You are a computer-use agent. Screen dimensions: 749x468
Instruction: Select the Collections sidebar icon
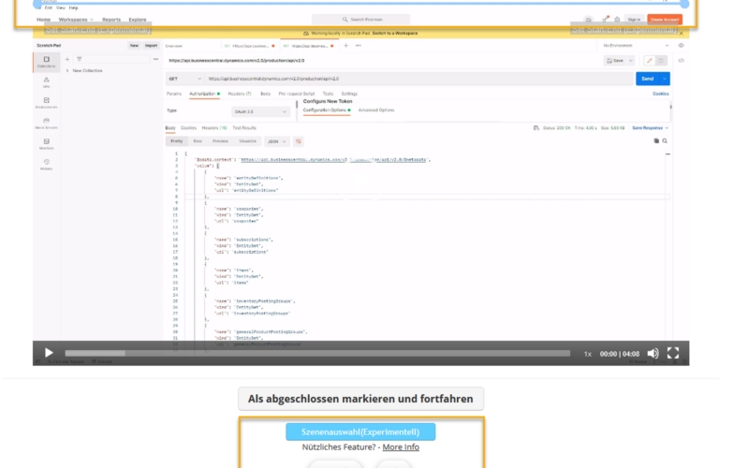click(x=46, y=62)
